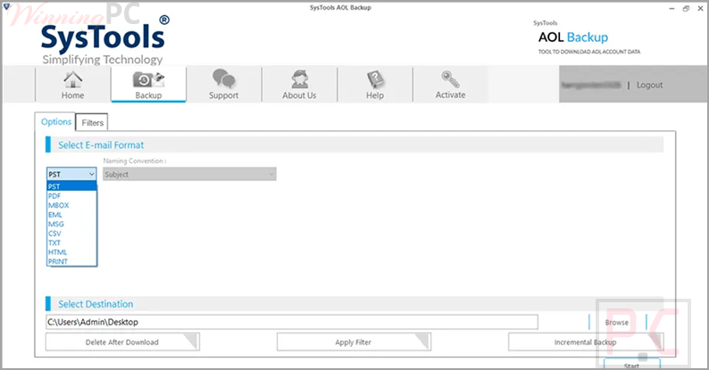Switch to the Options tab
The image size is (709, 370).
pos(56,122)
